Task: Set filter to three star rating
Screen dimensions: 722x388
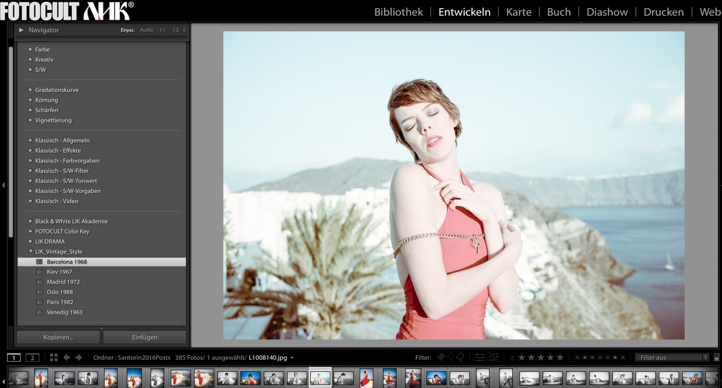Action: click(541, 357)
